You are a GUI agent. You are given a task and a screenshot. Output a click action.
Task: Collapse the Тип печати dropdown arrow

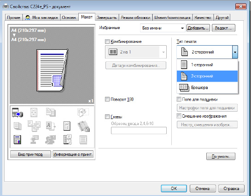(235, 52)
